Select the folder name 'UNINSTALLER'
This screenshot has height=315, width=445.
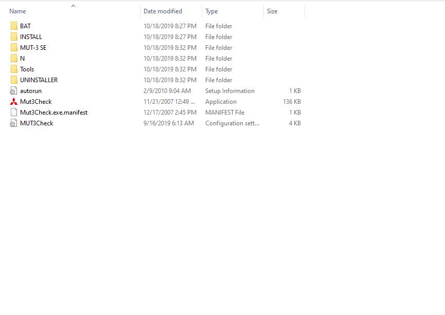(x=39, y=80)
